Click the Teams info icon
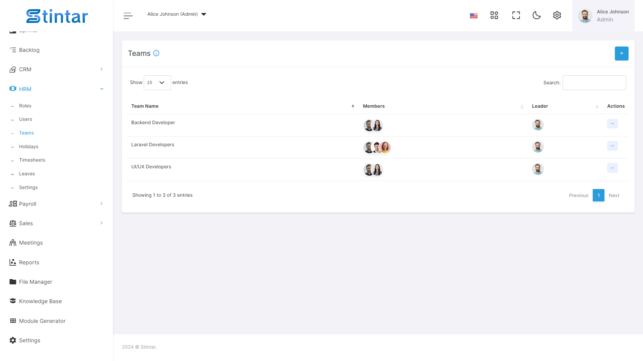 click(x=156, y=53)
